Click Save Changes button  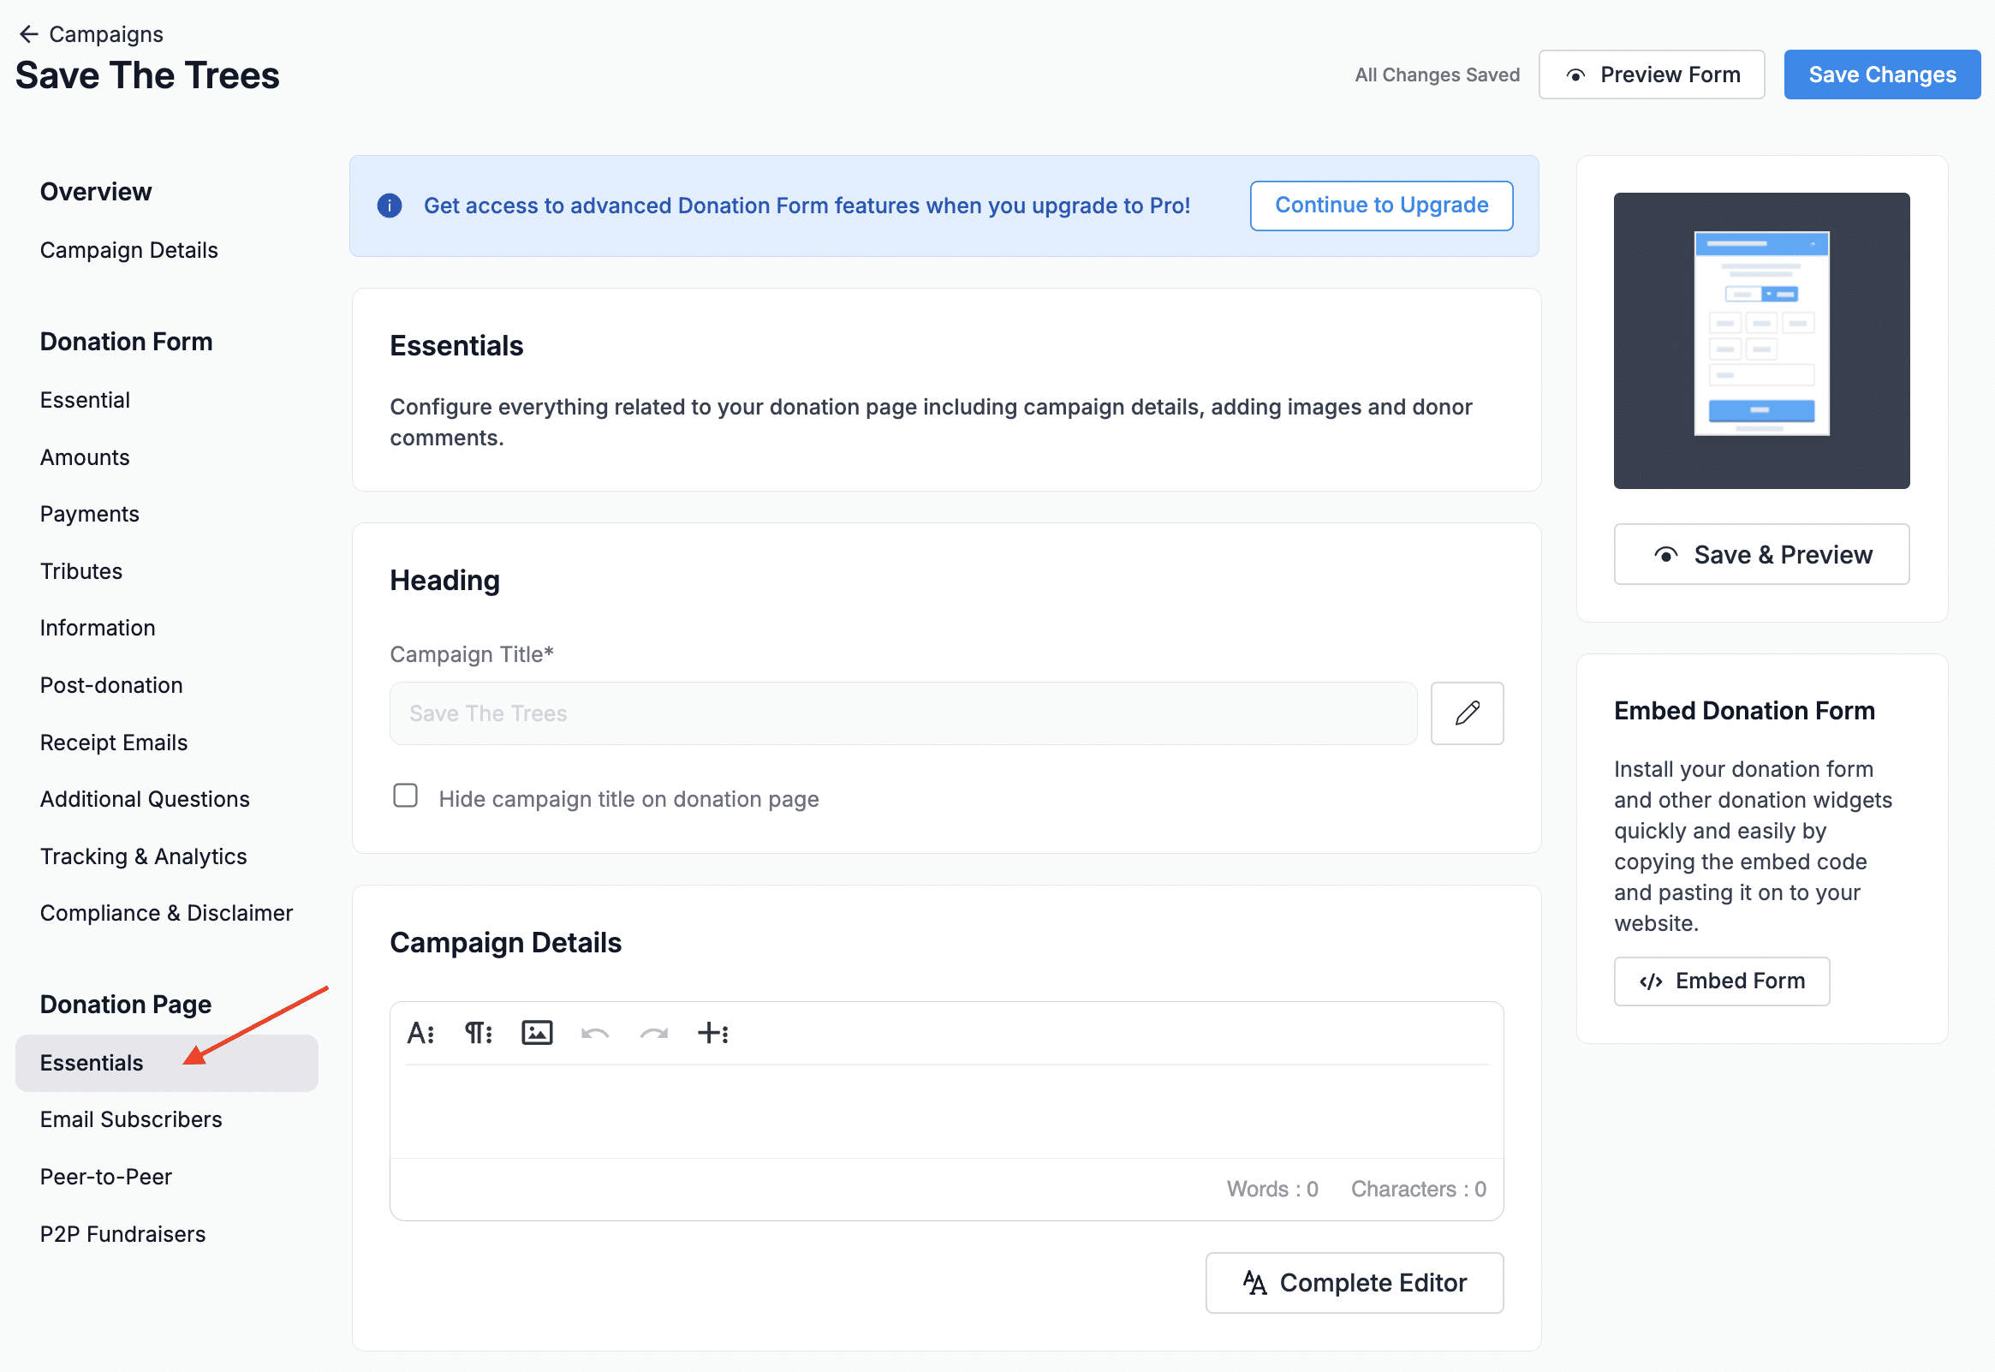(x=1881, y=75)
